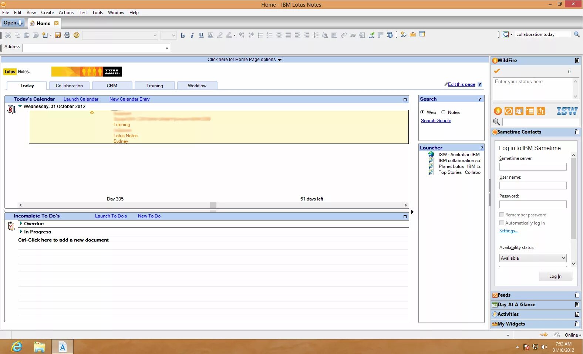Image resolution: width=583 pixels, height=354 pixels.
Task: Expand the In Progress to-do section
Action: 21,232
